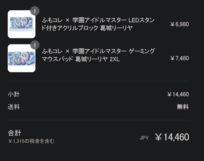The width and height of the screenshot is (204, 161).
Task: Click the ¥6,980 item price
Action: [x=180, y=24]
